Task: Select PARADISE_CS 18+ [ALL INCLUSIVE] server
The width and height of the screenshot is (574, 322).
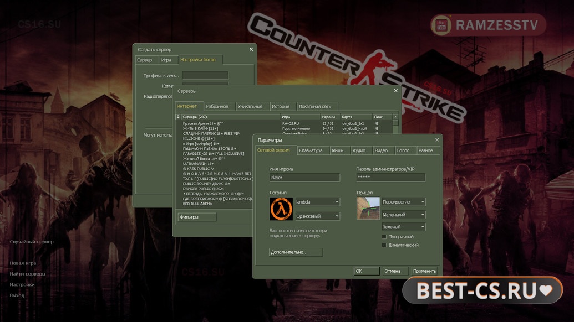Action: [214, 154]
